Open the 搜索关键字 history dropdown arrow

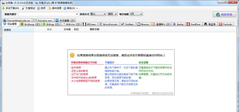(x=77, y=14)
